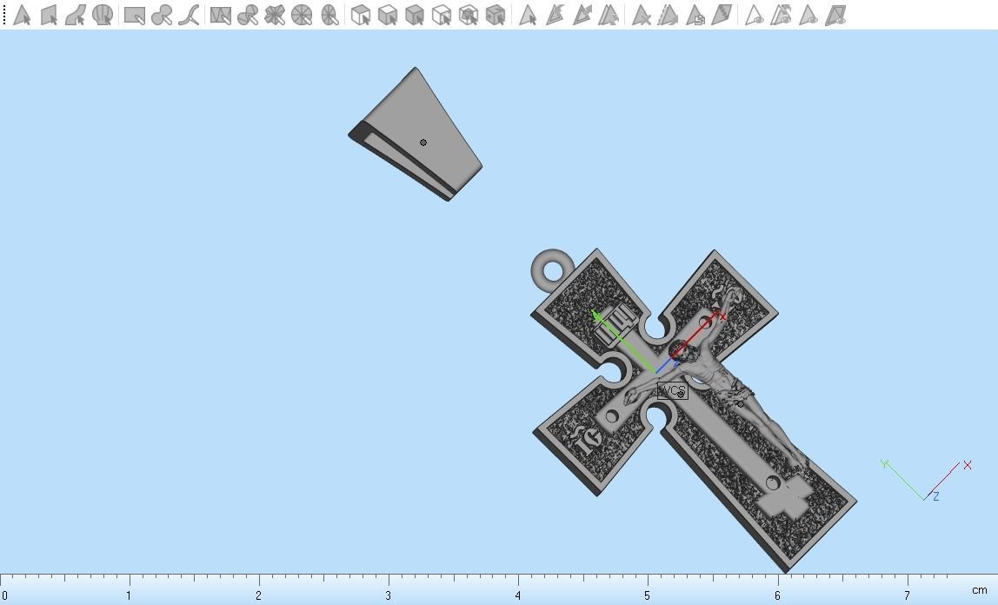Viewport: 998px width, 605px height.
Task: Select the cube icon with inner object
Action: pyautogui.click(x=469, y=15)
